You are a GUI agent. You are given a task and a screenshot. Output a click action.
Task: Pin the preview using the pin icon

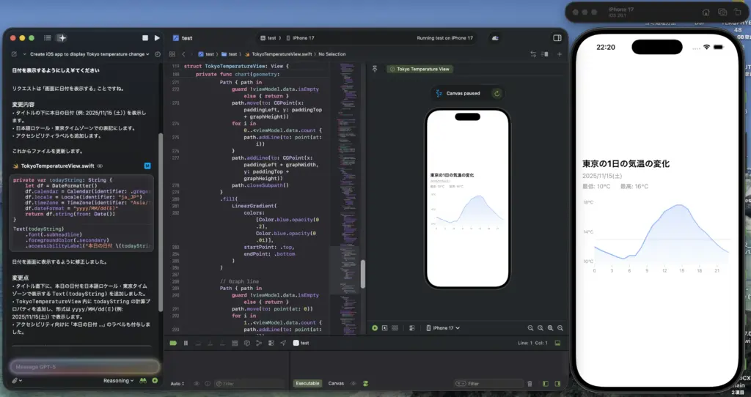(x=374, y=69)
